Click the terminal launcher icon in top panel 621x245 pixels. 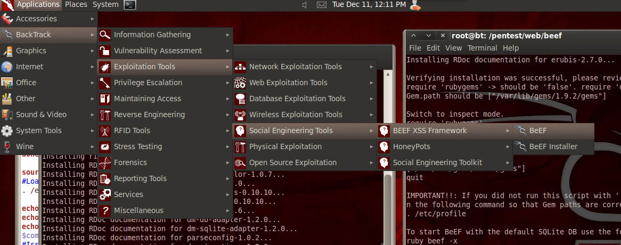coord(129,5)
